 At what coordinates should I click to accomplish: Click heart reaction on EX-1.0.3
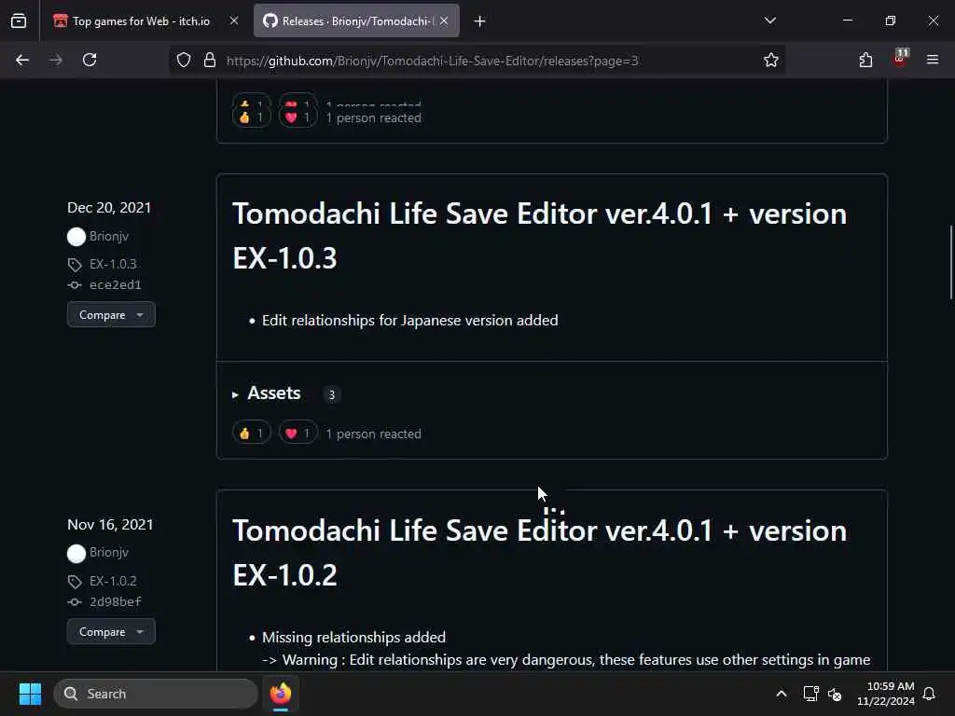click(298, 433)
